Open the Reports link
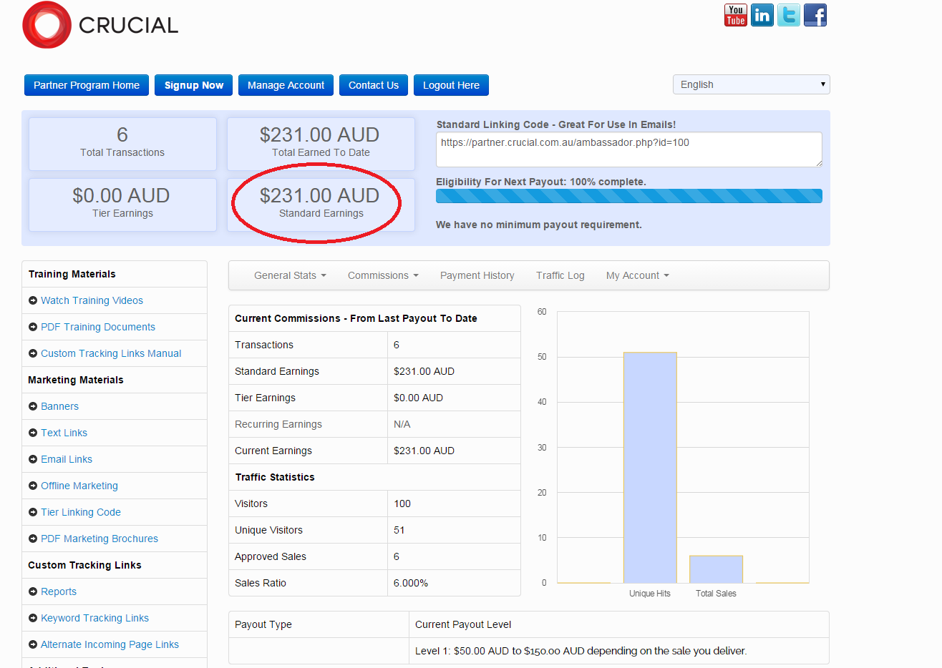Image resolution: width=942 pixels, height=668 pixels. click(59, 591)
